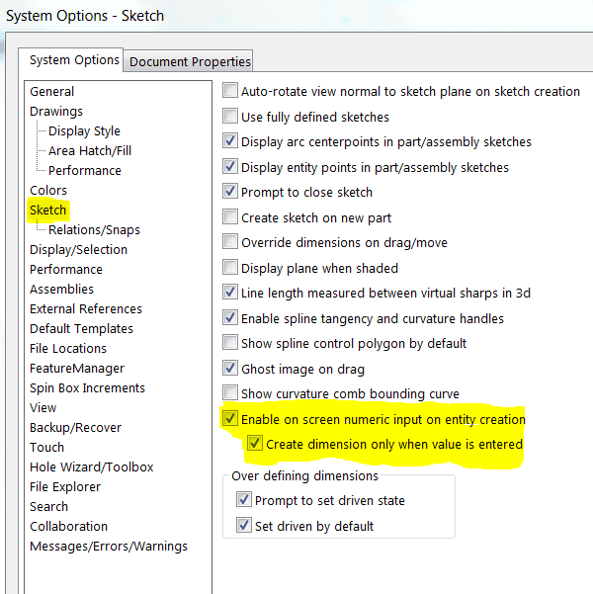
Task: Toggle Display entity points in sketches
Action: click(x=230, y=166)
